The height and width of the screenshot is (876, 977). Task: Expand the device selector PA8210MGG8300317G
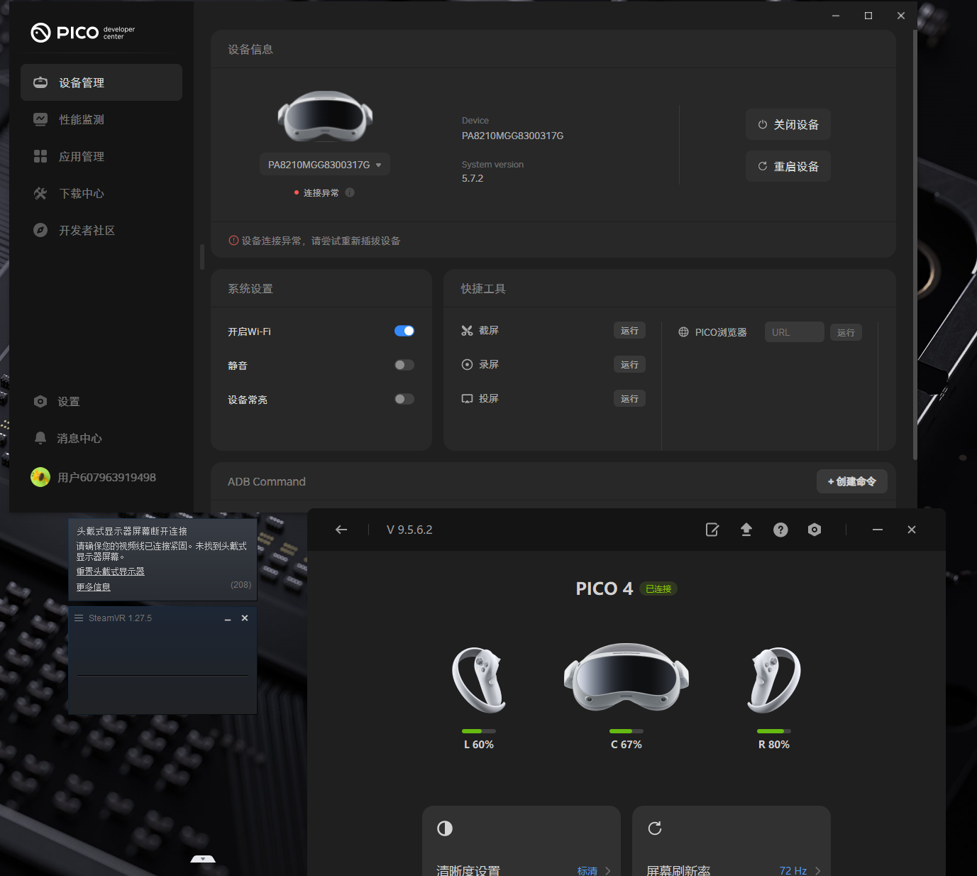(x=325, y=165)
